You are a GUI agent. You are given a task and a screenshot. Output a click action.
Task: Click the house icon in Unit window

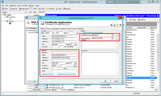[28, 23]
